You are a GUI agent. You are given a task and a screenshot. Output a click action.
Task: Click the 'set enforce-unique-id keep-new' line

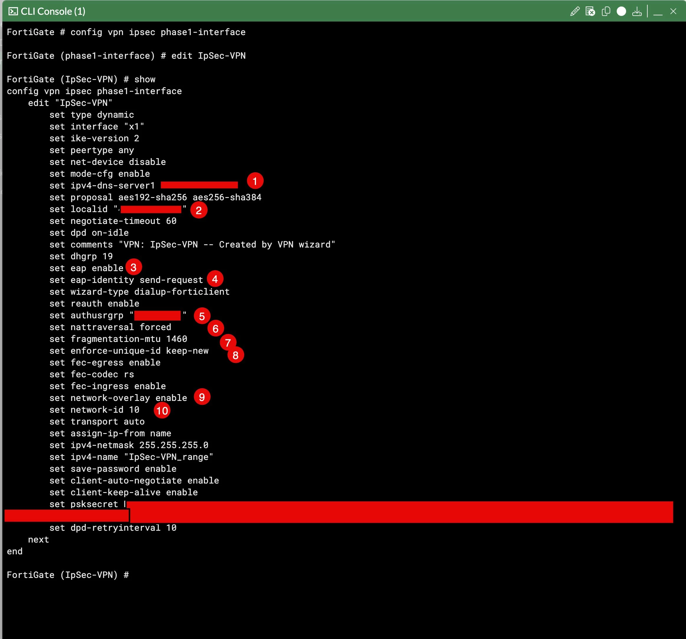click(129, 351)
